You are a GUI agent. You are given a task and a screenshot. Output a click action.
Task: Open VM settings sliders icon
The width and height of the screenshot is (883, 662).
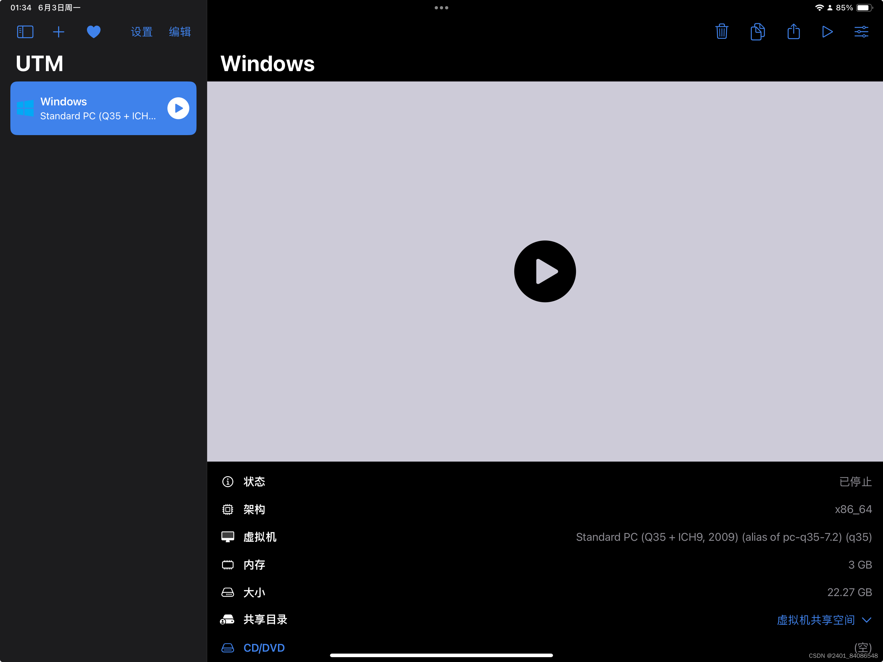[x=861, y=32]
